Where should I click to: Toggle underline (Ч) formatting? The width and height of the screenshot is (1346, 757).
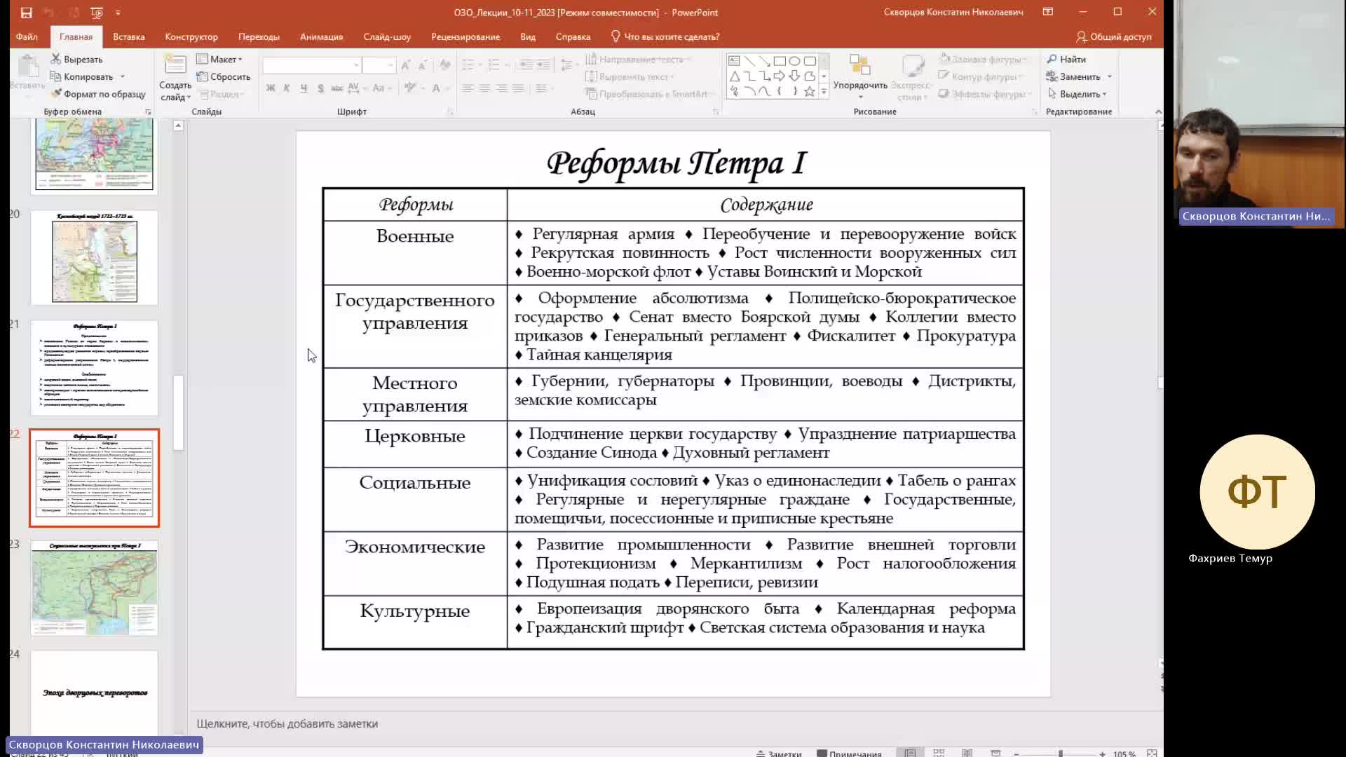pyautogui.click(x=304, y=88)
